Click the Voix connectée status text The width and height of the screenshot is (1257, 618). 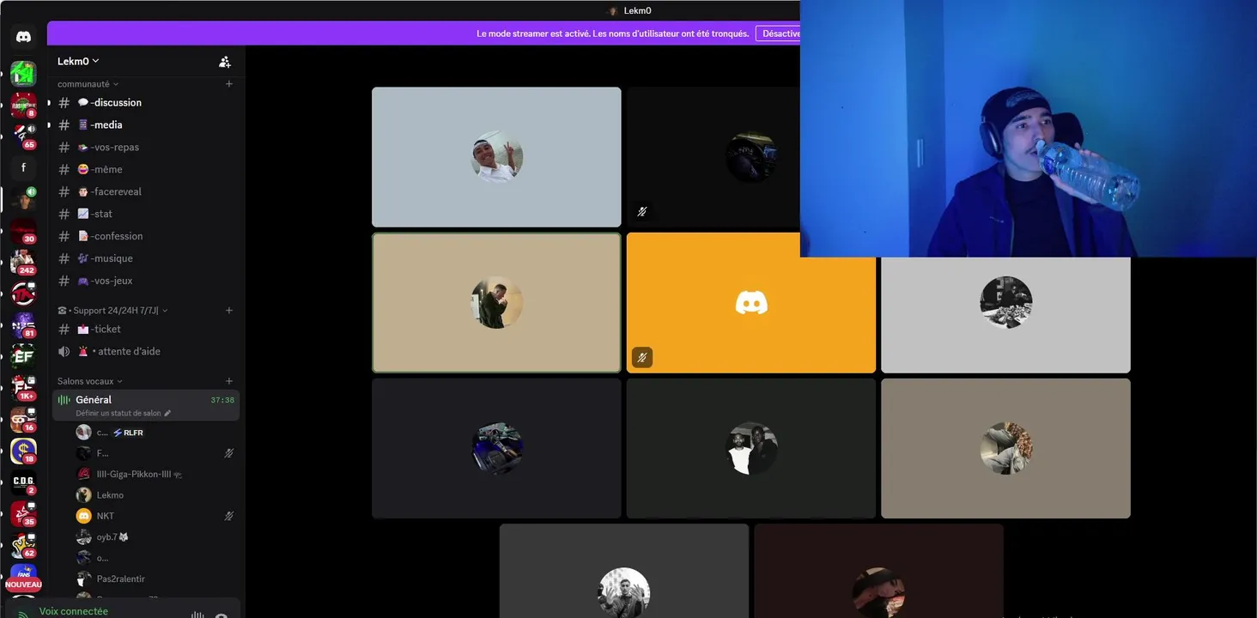(x=74, y=611)
